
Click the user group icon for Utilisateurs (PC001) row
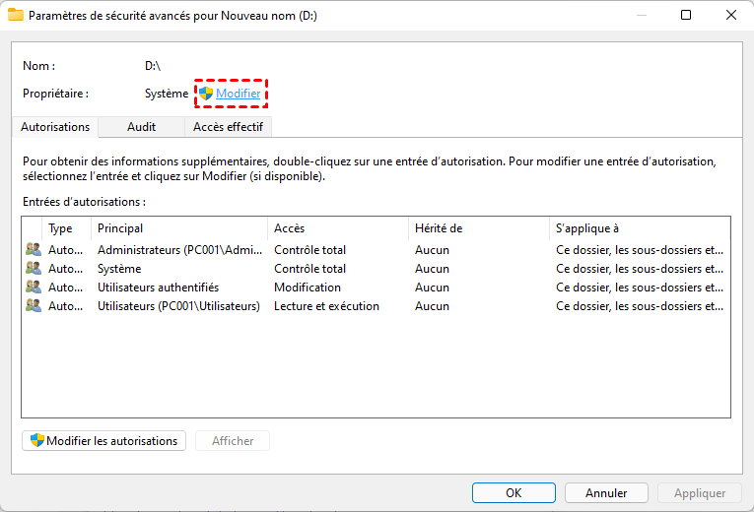tap(34, 306)
